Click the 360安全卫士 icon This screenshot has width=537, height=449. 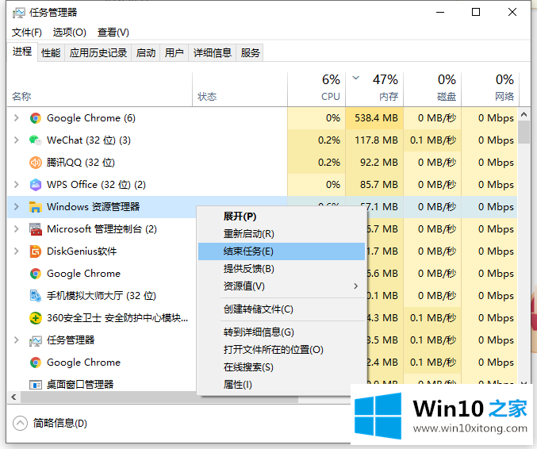35,318
